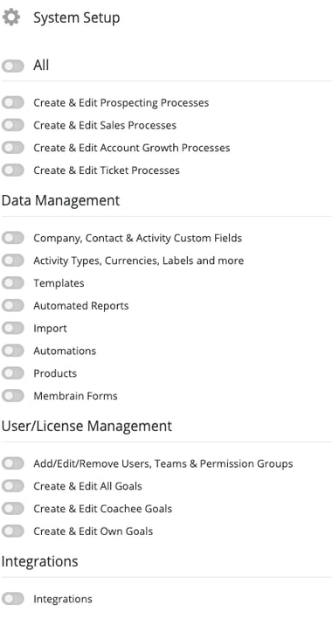Toggle Add/Edit/Remove Users, Teams & Permission Groups
Image resolution: width=332 pixels, height=626 pixels.
pyautogui.click(x=13, y=463)
